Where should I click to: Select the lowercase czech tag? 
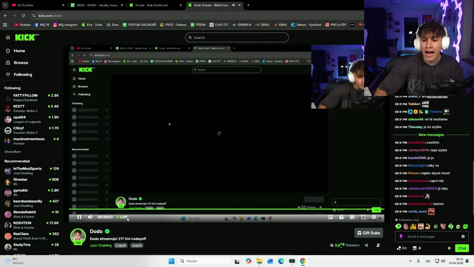click(x=137, y=245)
